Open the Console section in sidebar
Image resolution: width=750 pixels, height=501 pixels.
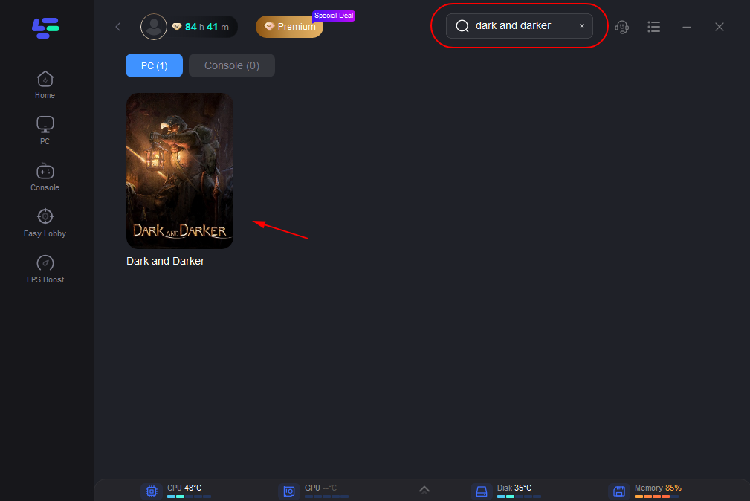click(45, 177)
